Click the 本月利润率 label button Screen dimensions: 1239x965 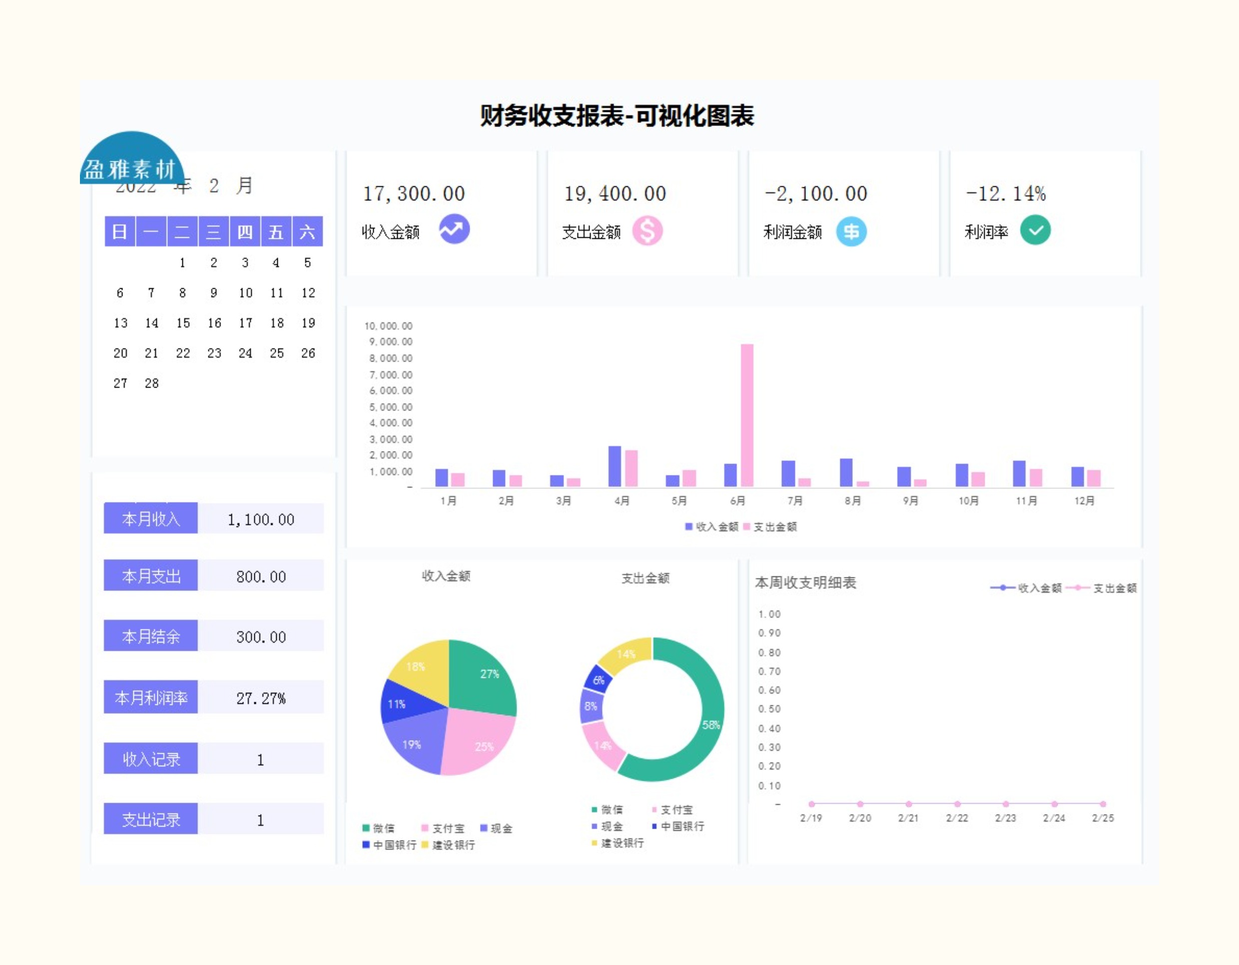pyautogui.click(x=151, y=697)
